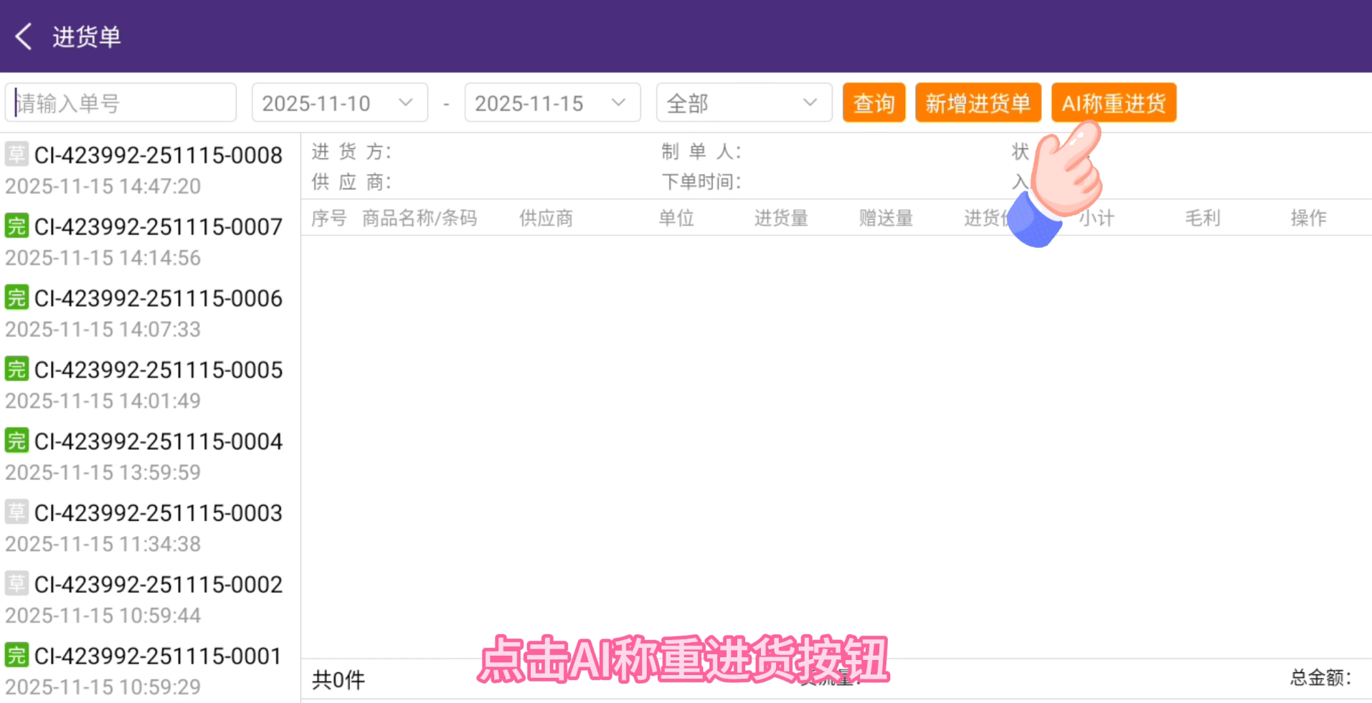Open order CI-423992-251115-0008 from the list
Image resolution: width=1372 pixels, height=703 pixels.
point(158,156)
